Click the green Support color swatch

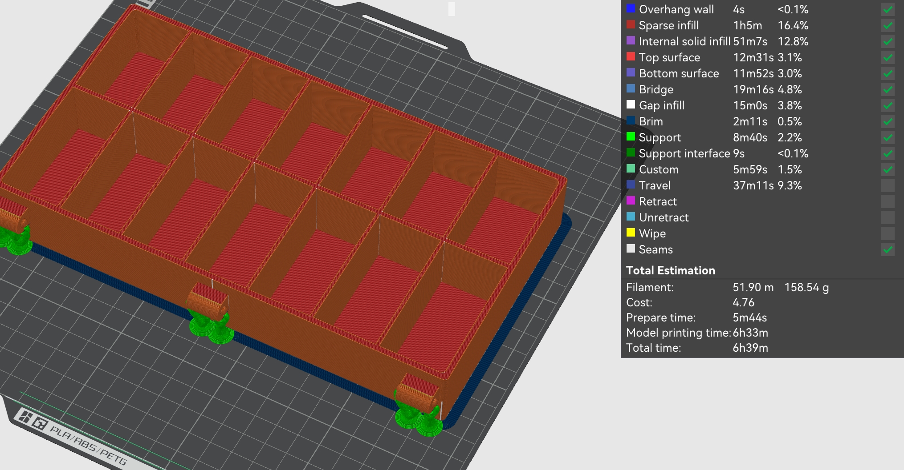click(631, 137)
